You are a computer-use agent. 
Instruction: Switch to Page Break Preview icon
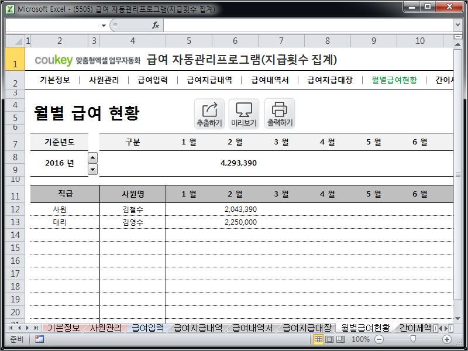pos(340,339)
